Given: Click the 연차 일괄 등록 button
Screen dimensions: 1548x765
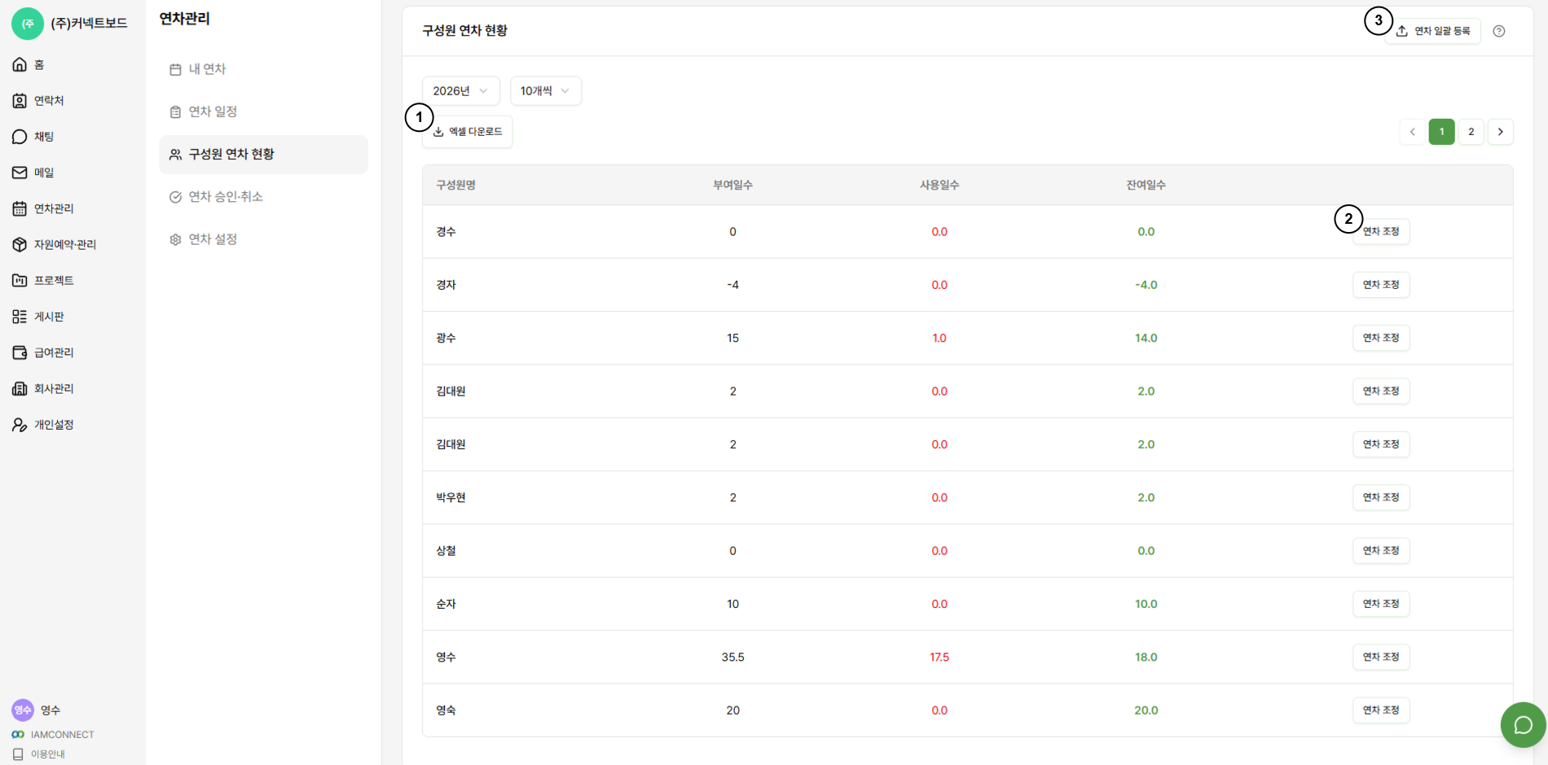Looking at the screenshot, I should [1433, 31].
